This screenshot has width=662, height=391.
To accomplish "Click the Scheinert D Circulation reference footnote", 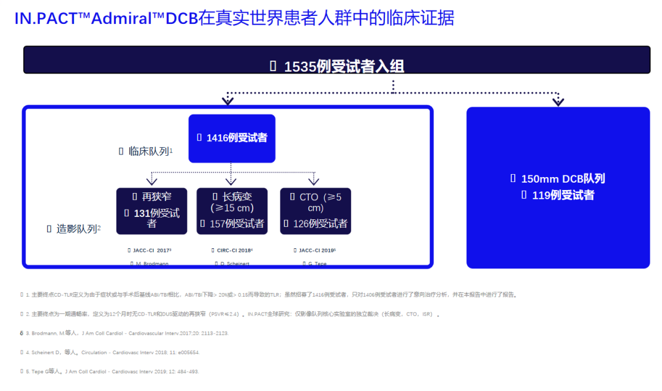I will 115,352.
